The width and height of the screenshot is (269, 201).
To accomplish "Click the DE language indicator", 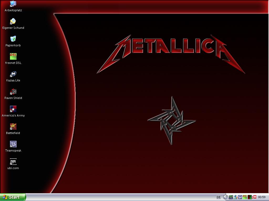I will pyautogui.click(x=218, y=197).
